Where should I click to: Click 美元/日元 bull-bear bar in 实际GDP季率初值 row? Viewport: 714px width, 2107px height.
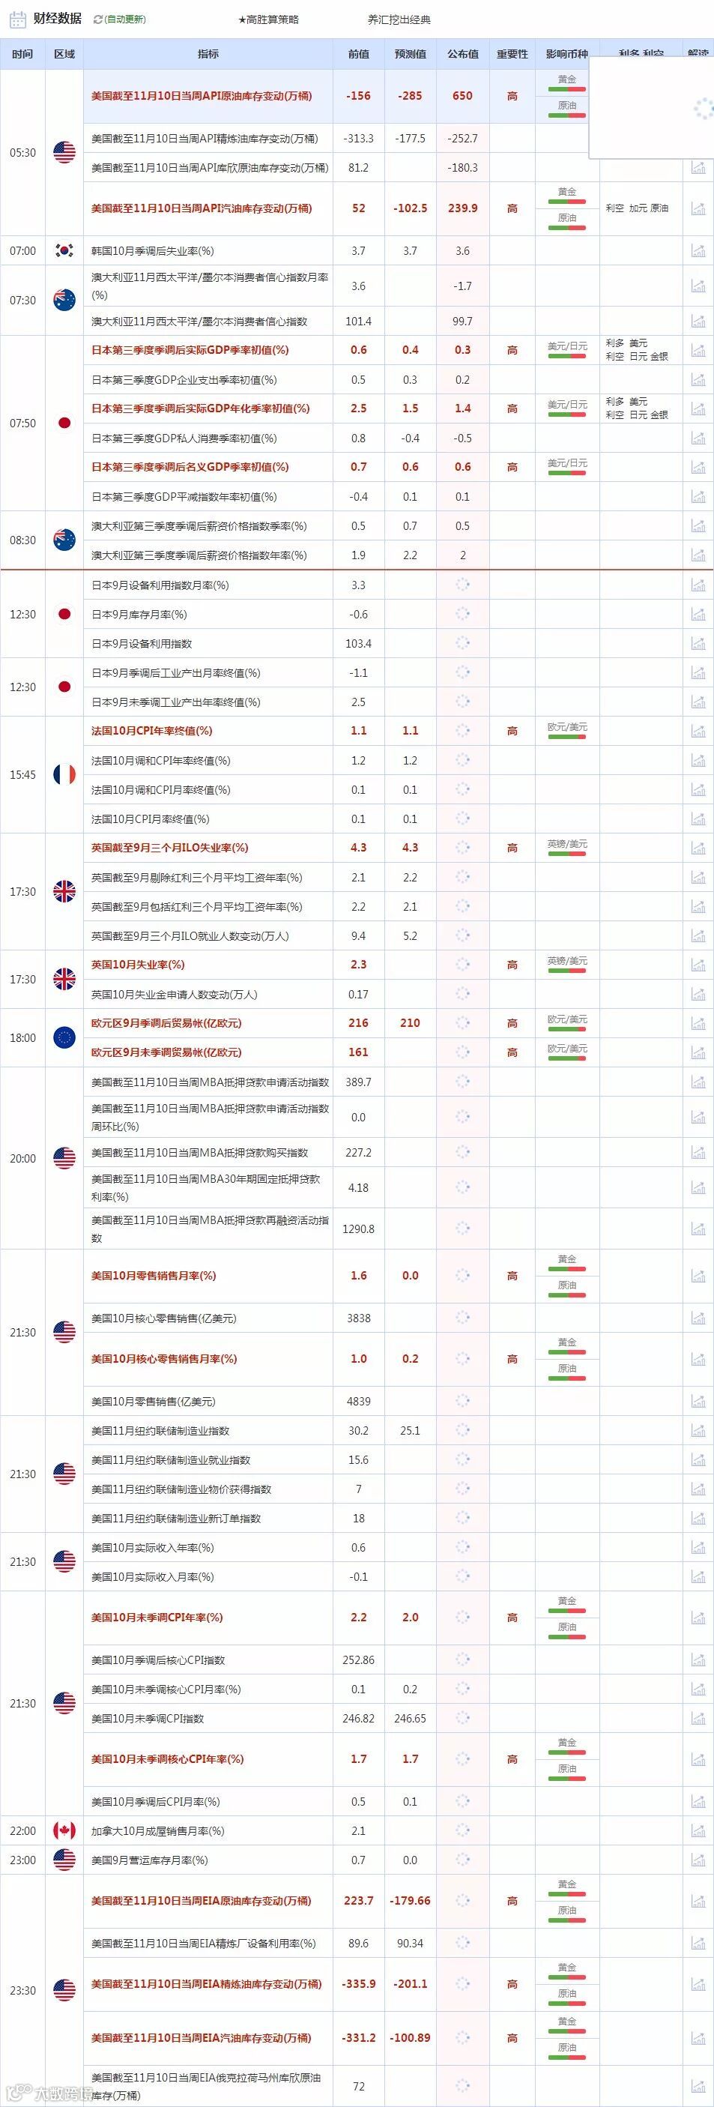click(568, 357)
